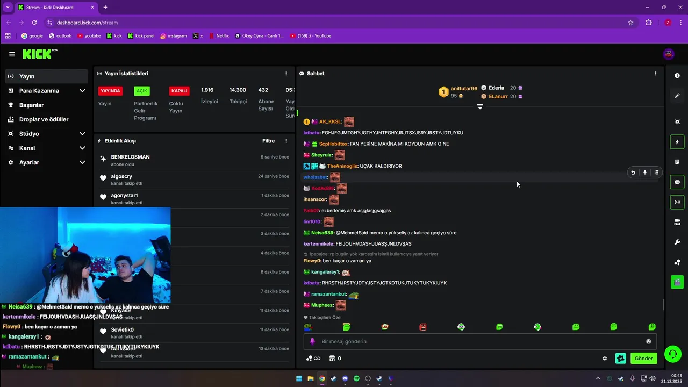Screen dimensions: 688x387
Task: Show hidden system tray icons
Action: (598, 379)
